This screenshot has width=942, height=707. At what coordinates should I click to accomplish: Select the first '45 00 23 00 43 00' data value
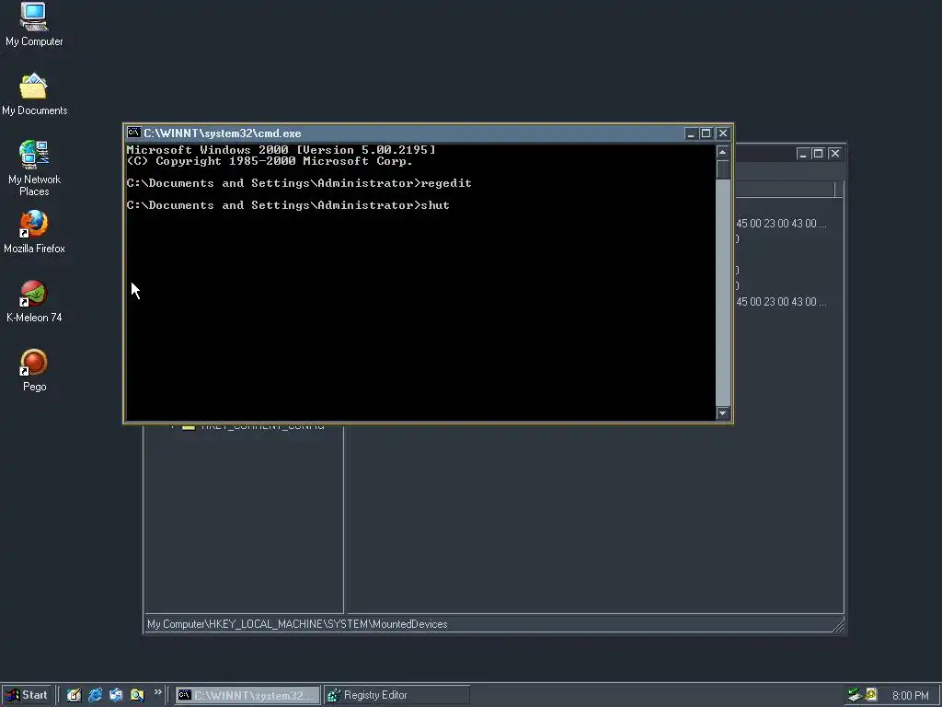[x=781, y=224]
